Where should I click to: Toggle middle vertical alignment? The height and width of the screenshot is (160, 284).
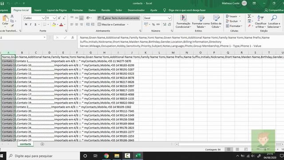point(77,18)
